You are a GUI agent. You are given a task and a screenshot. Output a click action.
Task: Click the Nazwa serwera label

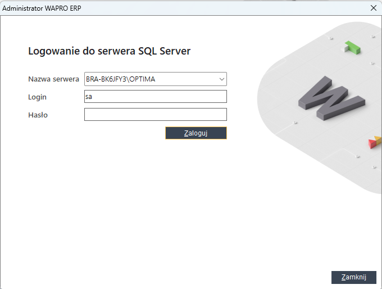[x=53, y=79]
